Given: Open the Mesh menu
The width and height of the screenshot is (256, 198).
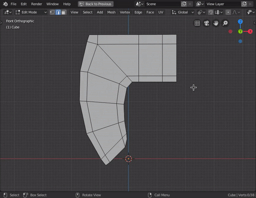Looking at the screenshot, I should (111, 12).
